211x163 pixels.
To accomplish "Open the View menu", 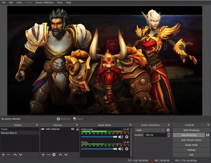I will click(19, 2).
